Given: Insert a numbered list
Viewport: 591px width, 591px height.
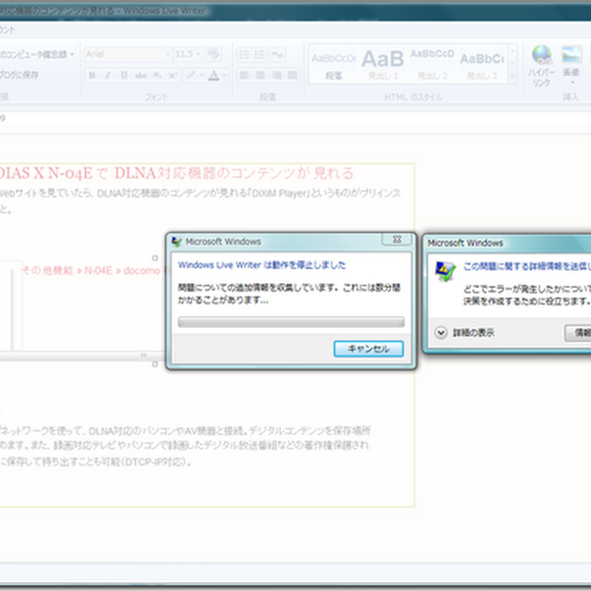Looking at the screenshot, I should [260, 55].
